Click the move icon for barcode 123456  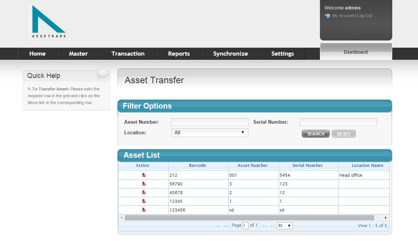(143, 210)
